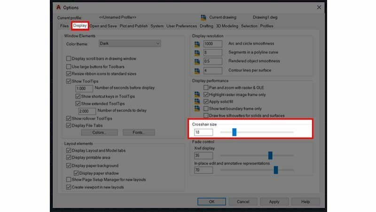Click the Colors... button
Image resolution: width=376 pixels, height=212 pixels.
click(99, 133)
